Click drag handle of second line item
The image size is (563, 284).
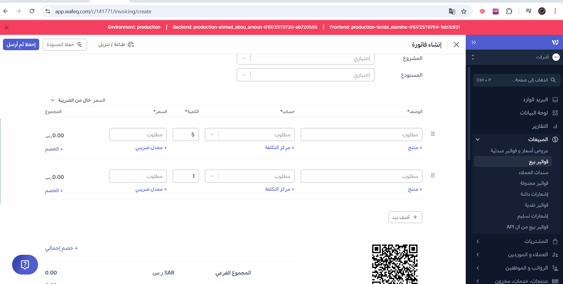click(x=433, y=176)
